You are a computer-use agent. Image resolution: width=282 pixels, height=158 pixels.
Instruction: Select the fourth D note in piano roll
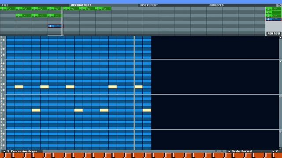[113, 87]
